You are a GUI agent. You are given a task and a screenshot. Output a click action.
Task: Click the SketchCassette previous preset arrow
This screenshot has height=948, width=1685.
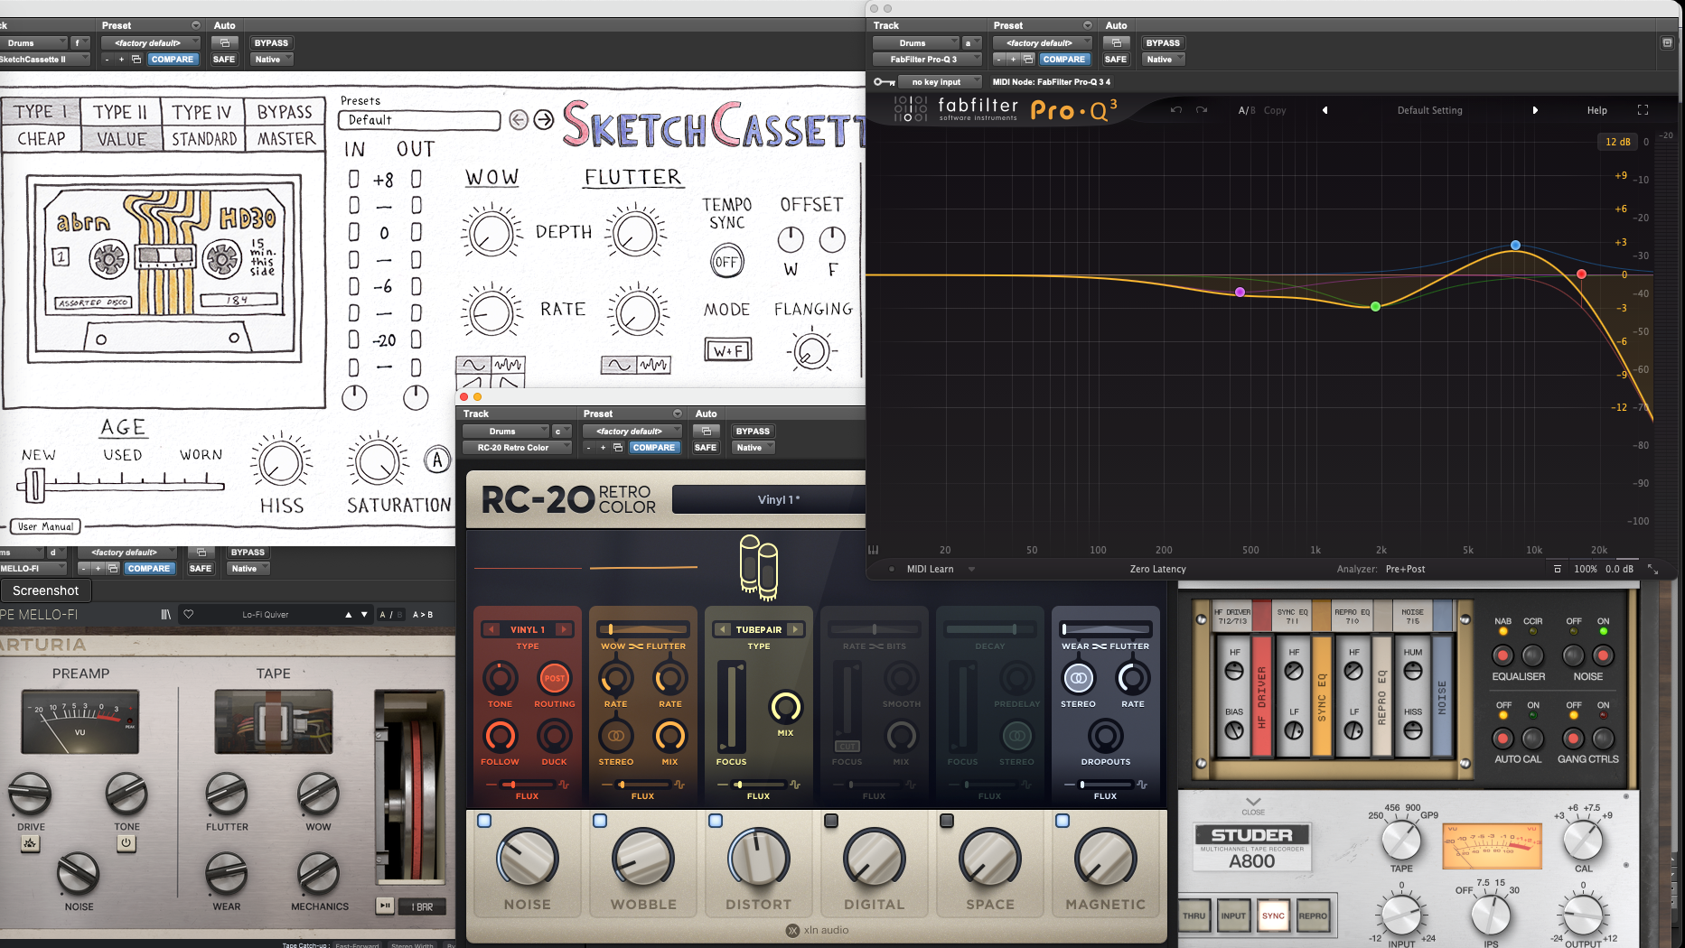pyautogui.click(x=519, y=120)
